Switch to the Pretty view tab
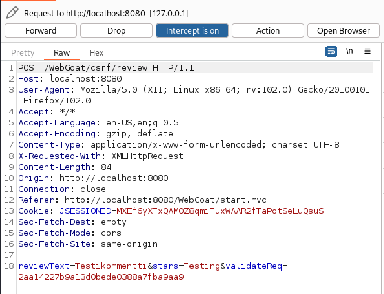This screenshot has width=384, height=294. click(x=23, y=53)
